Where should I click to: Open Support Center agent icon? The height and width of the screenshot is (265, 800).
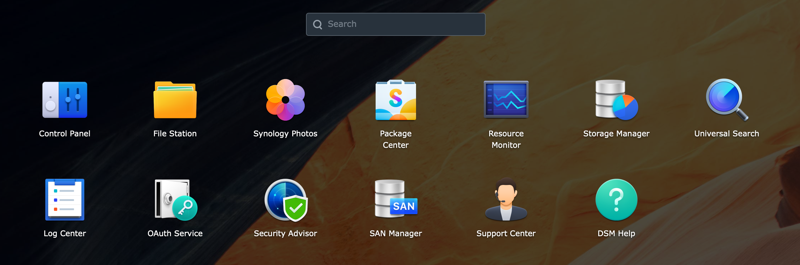click(x=506, y=199)
